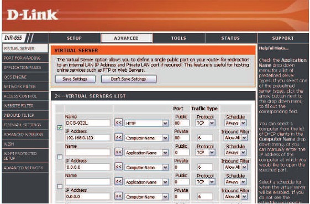Image resolution: width=310 pixels, height=204 pixels.
Task: Click the Traffic Type column header
Action: point(204,109)
